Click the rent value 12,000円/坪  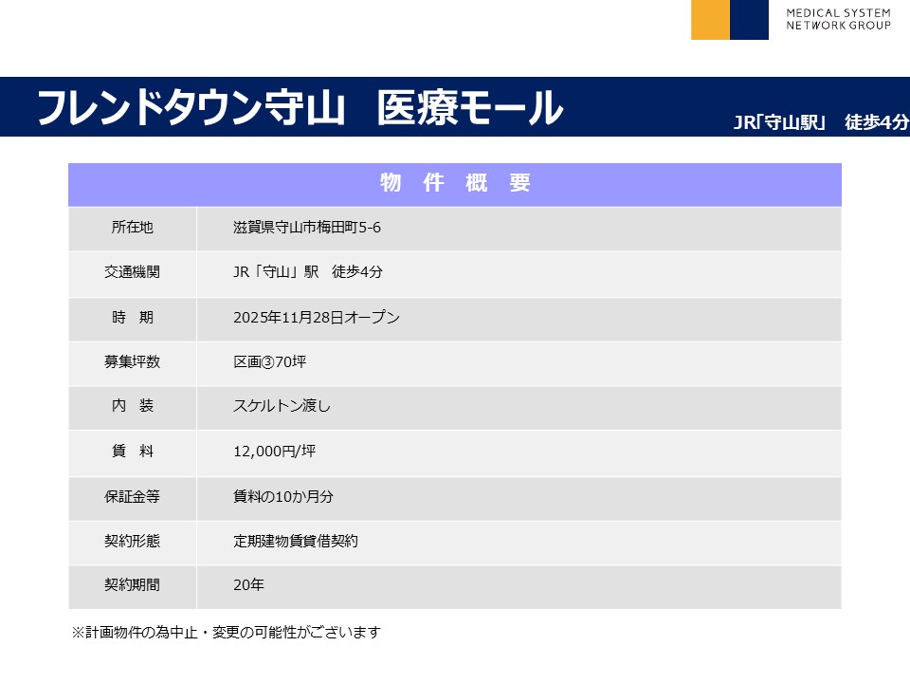pyautogui.click(x=274, y=452)
